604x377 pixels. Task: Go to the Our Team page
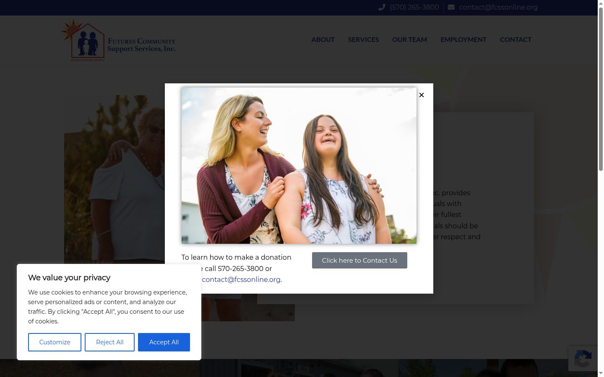[409, 39]
